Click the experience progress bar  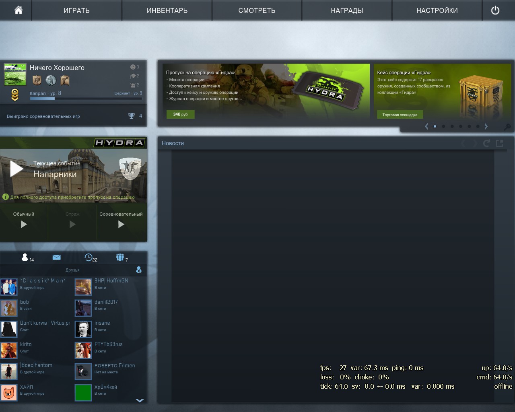(x=86, y=98)
